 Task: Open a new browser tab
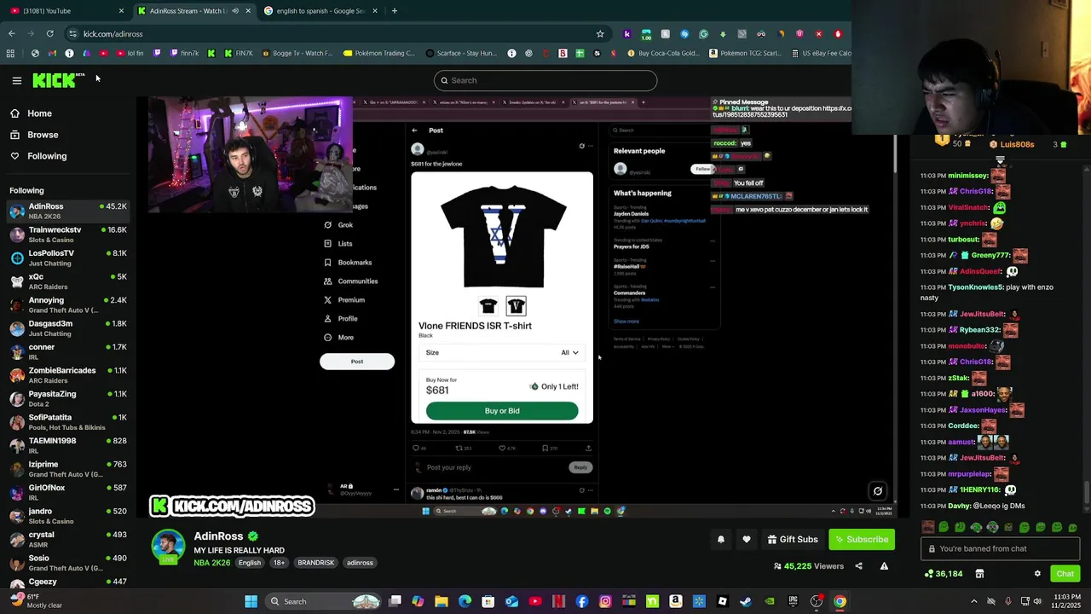pos(394,11)
